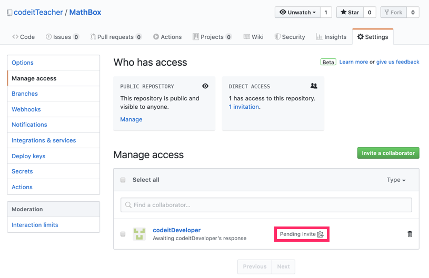Expand the Type filter dropdown
This screenshot has height=278, width=429.
396,180
